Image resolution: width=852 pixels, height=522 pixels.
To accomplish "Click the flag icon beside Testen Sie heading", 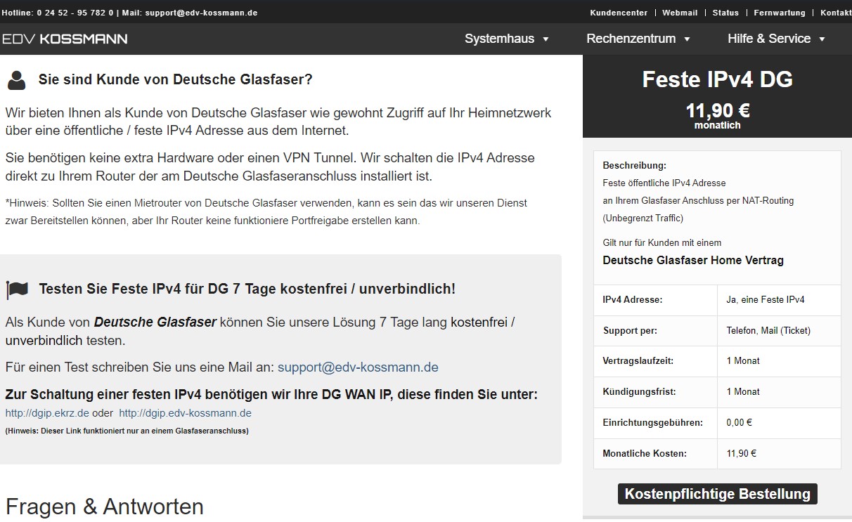I will pos(17,289).
